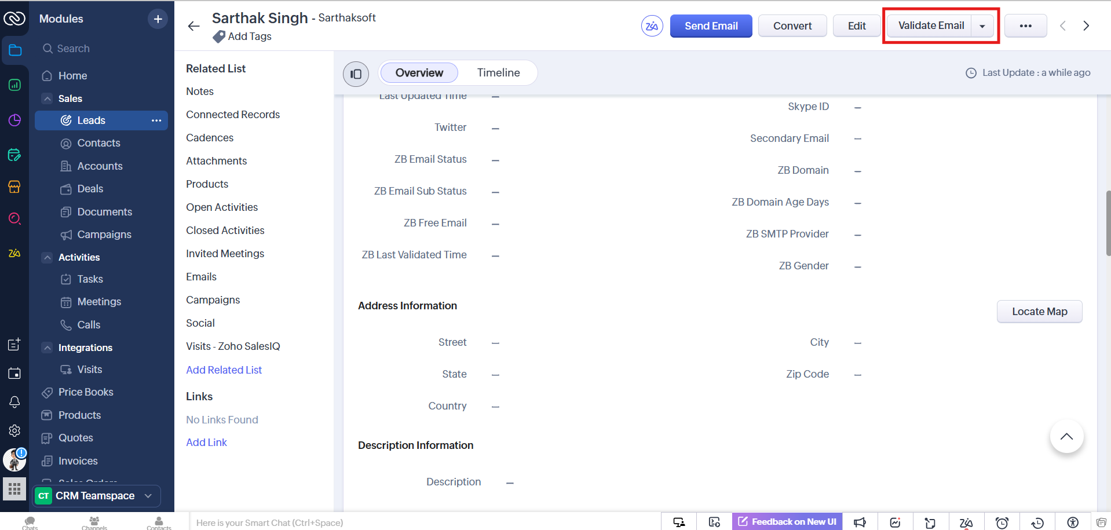Go to next record arrow
The width and height of the screenshot is (1111, 530).
(1086, 26)
